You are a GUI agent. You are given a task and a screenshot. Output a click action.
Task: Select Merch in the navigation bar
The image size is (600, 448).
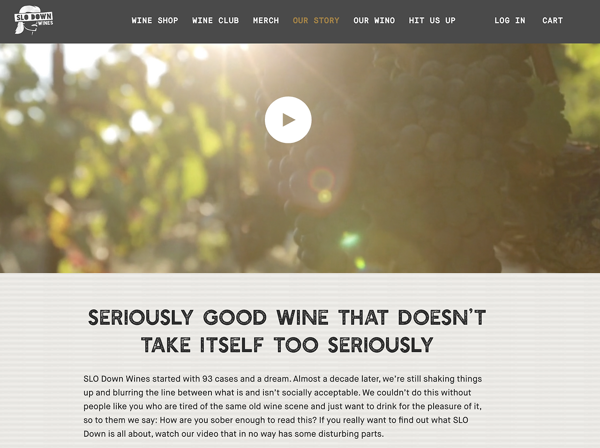(266, 21)
